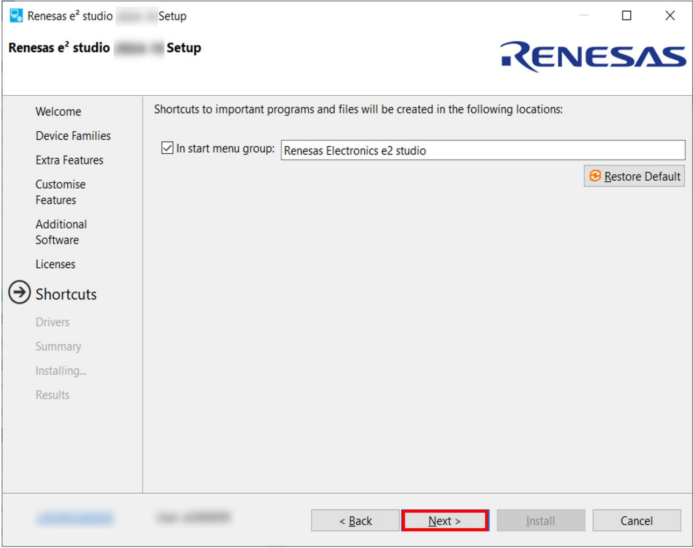Click the Installing... step in sidebar
The image size is (693, 548).
[61, 371]
